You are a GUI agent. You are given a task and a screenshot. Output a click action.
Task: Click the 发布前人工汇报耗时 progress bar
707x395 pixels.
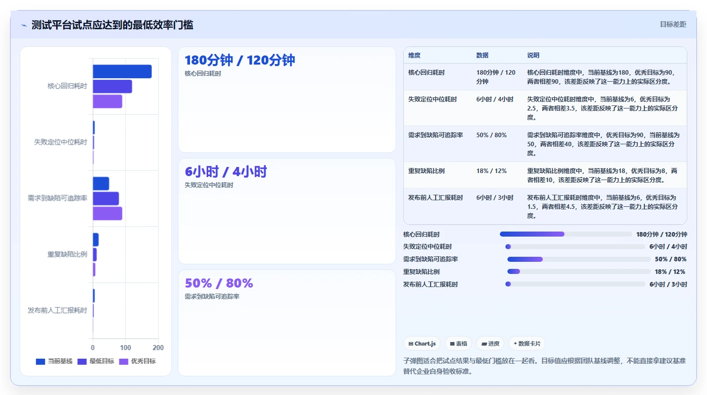pyautogui.click(x=575, y=284)
